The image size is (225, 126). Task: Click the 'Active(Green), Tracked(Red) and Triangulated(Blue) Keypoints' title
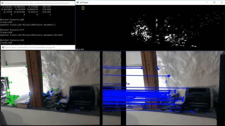(30, 47)
